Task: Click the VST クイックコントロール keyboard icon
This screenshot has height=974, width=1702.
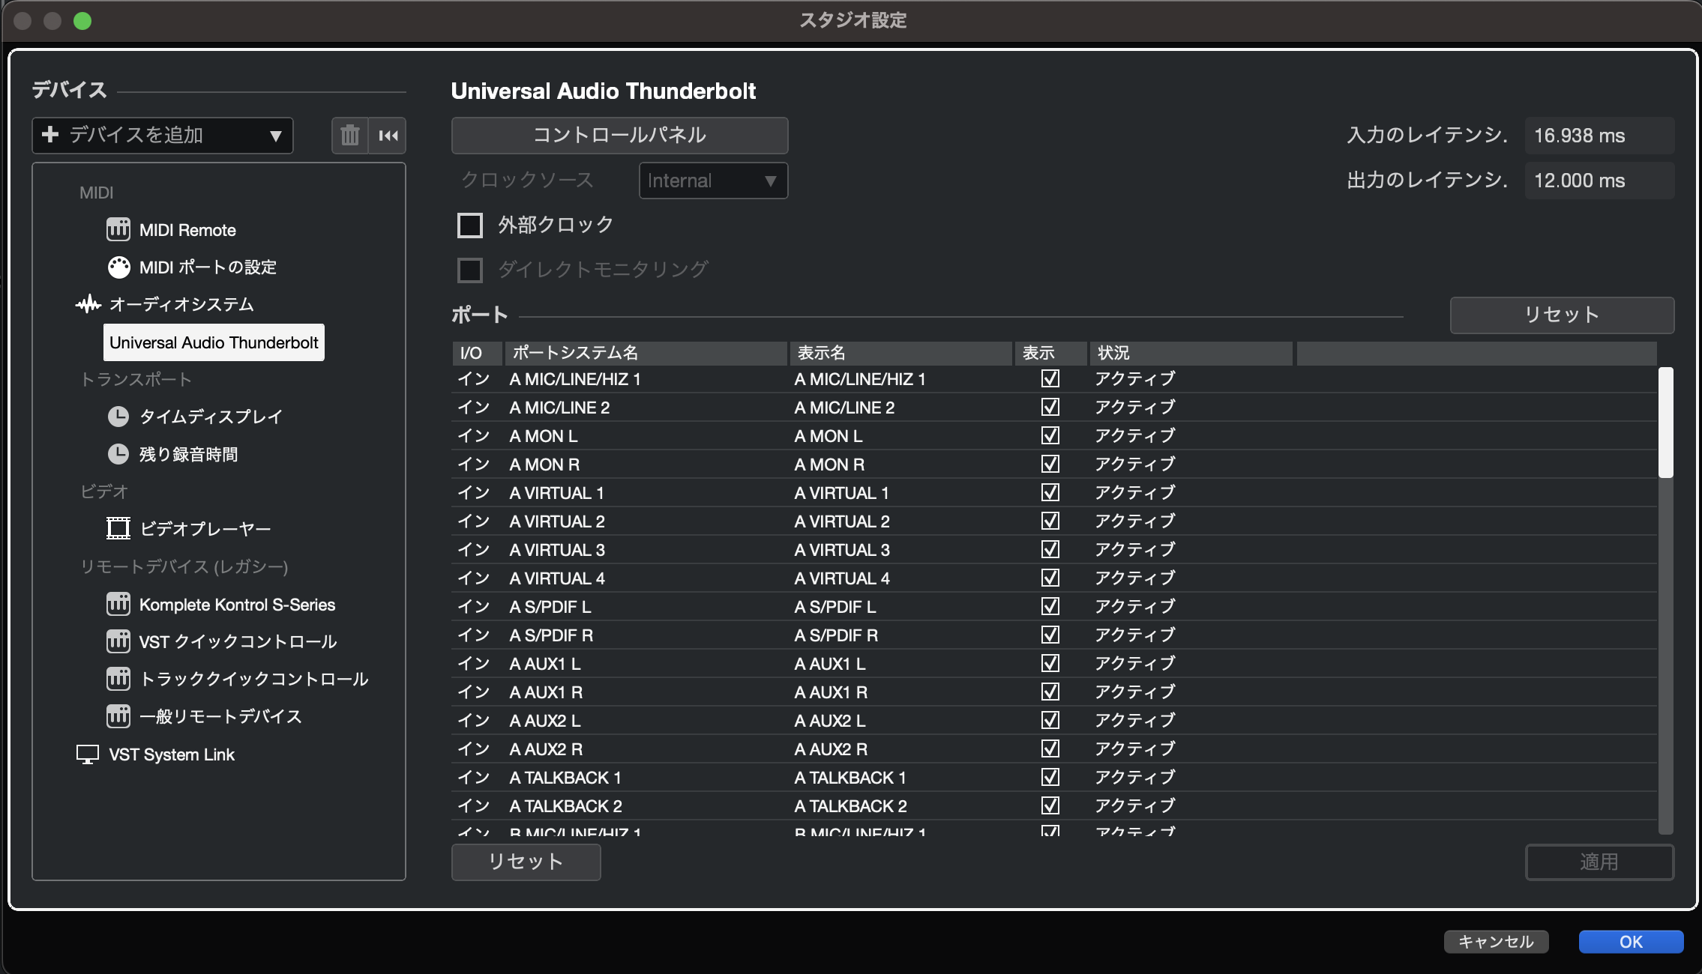Action: (x=118, y=641)
